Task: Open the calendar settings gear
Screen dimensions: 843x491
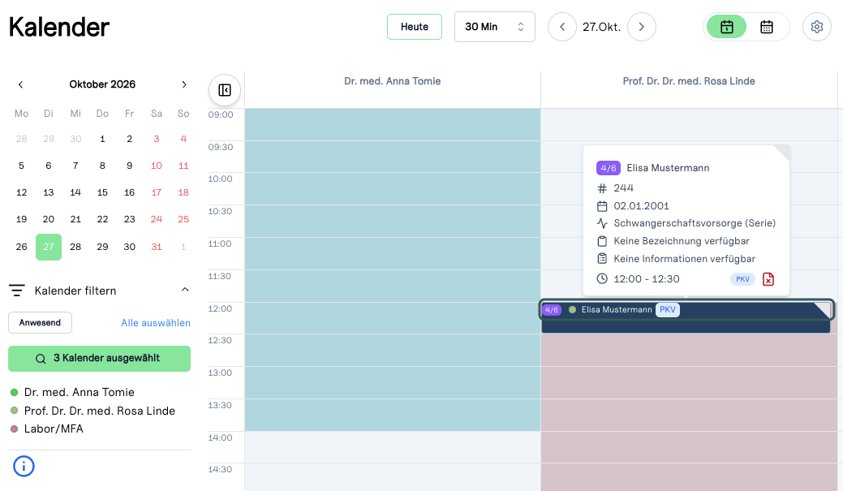Action: click(817, 27)
